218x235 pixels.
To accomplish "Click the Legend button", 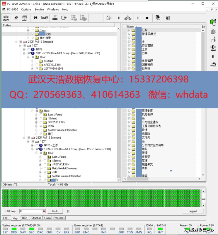I will click(193, 211).
